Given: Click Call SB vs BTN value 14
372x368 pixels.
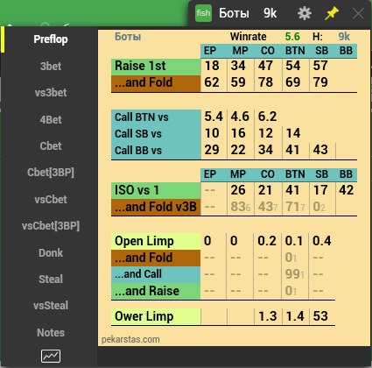Looking at the screenshot, I should tap(293, 133).
